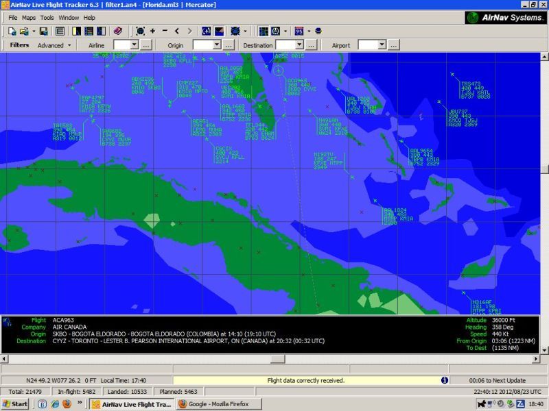The image size is (549, 411).
Task: Select the ACA963 flight label on map
Action: pyautogui.click(x=297, y=80)
